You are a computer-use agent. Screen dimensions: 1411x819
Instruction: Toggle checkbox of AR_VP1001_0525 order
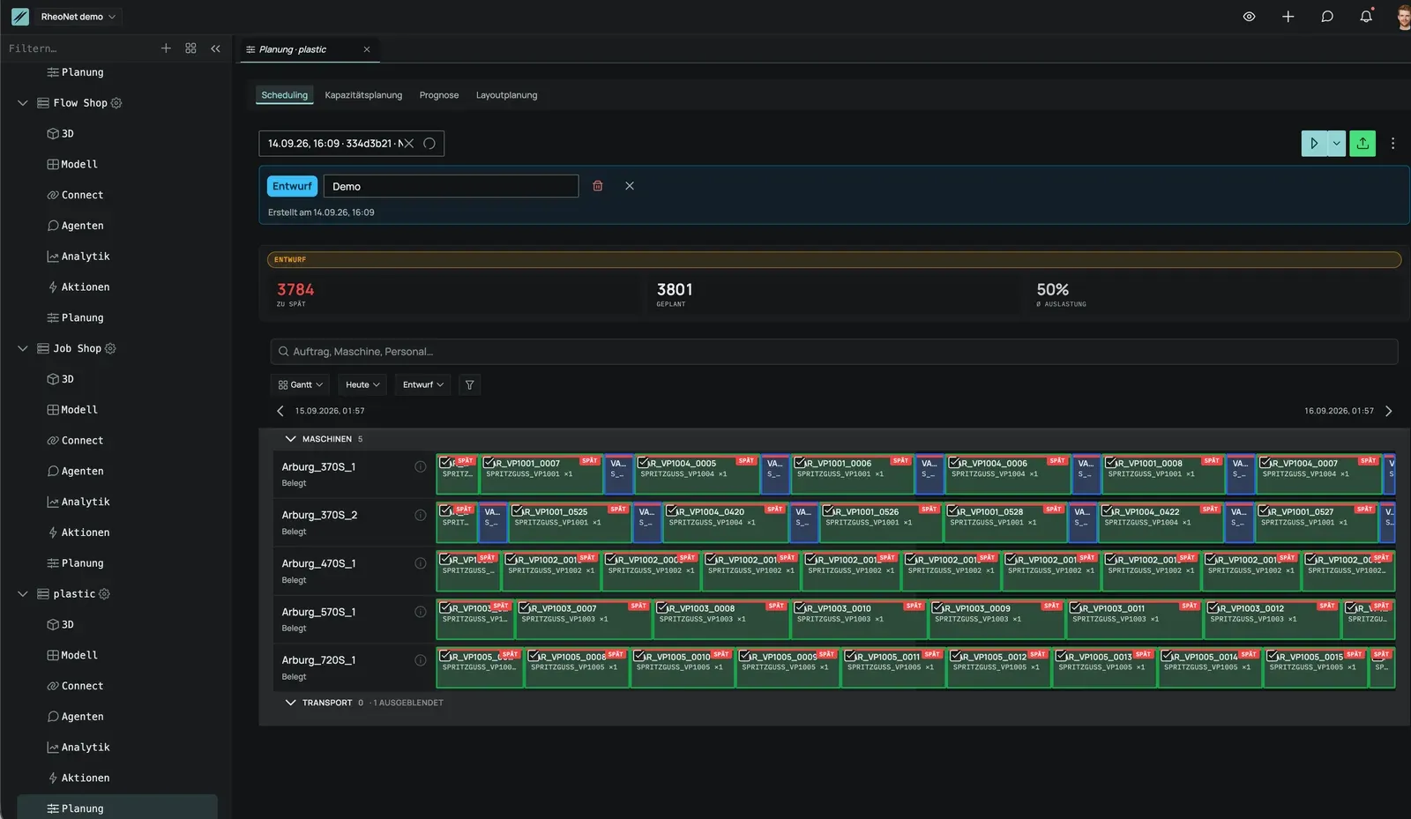[517, 510]
